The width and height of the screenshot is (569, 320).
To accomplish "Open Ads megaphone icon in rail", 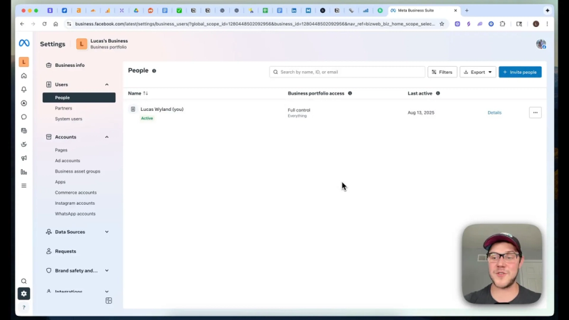I will point(24,158).
